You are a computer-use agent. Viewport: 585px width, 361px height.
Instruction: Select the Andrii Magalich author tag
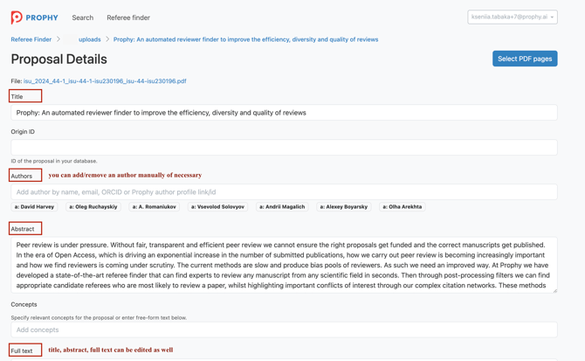tap(282, 207)
